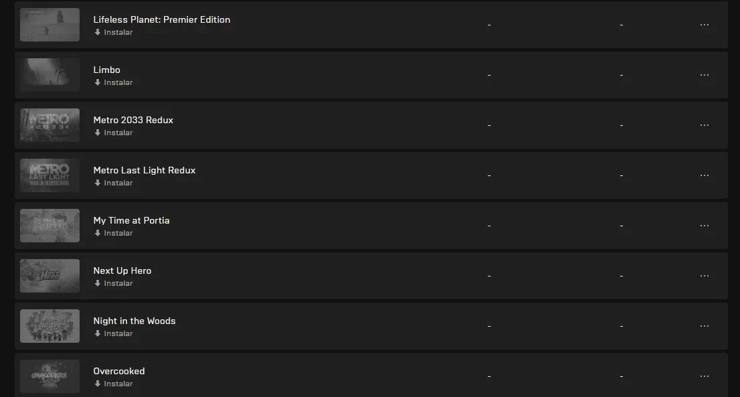
Task: Click the Night in the Woods cover image
Action: (x=50, y=326)
